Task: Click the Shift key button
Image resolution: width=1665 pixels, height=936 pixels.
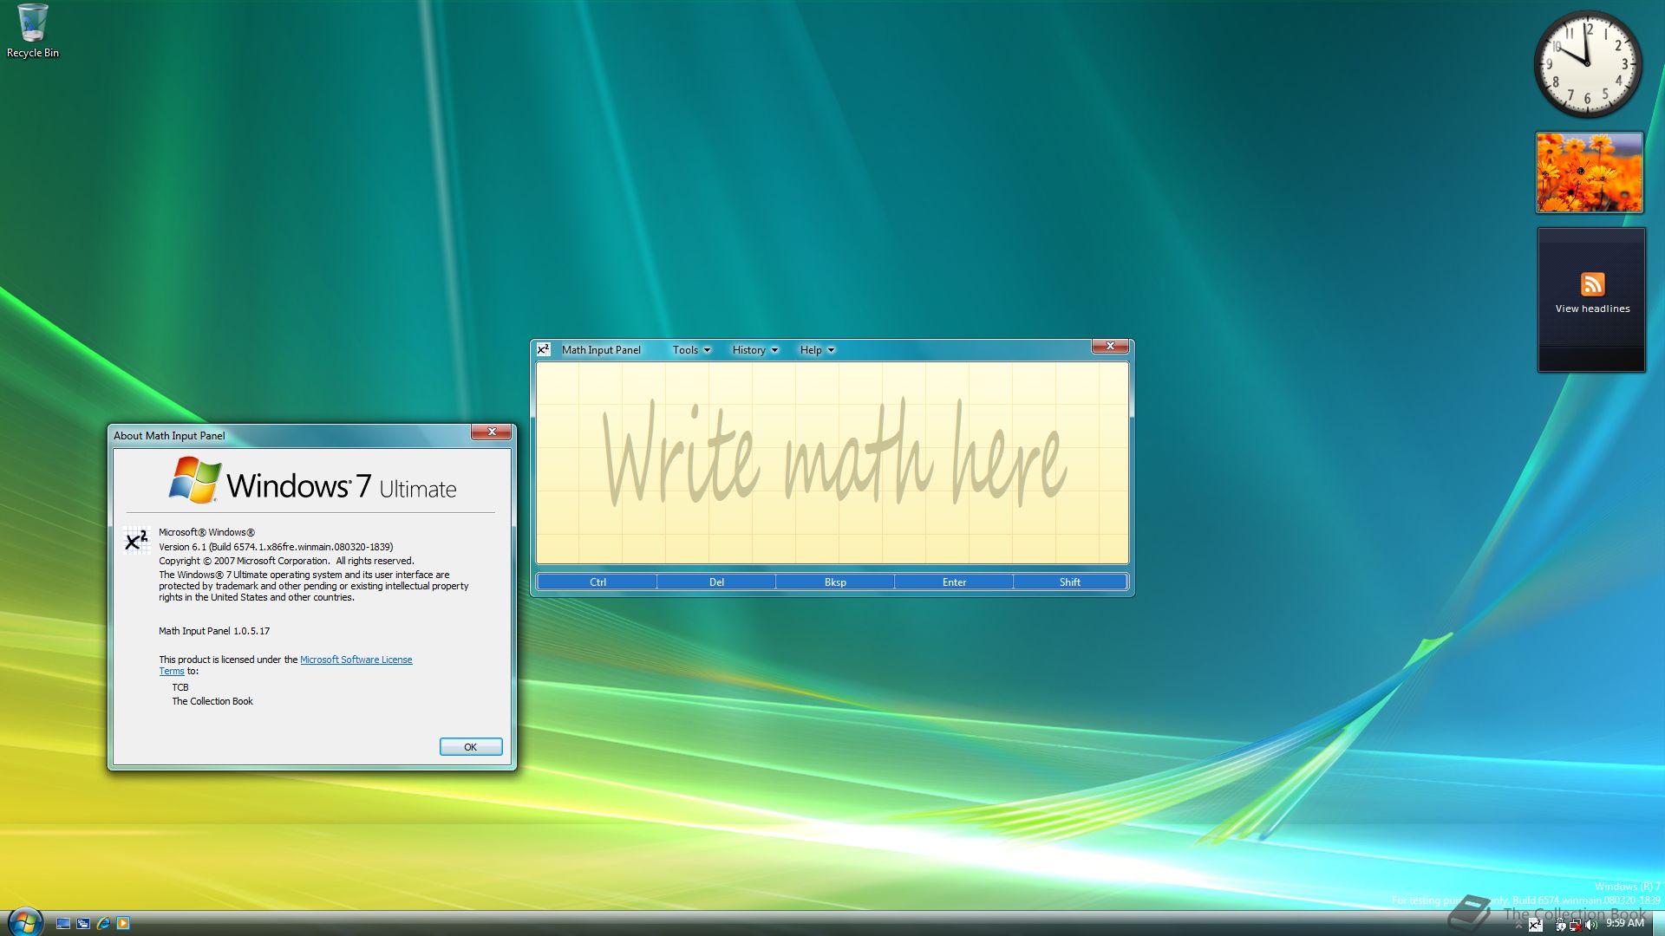Action: (1070, 582)
